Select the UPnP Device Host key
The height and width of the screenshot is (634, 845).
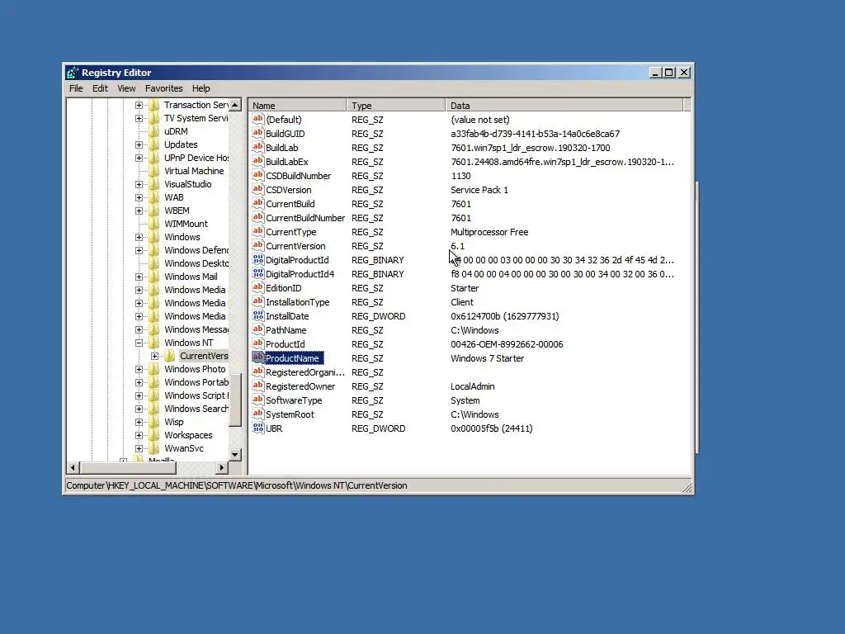[x=196, y=158]
